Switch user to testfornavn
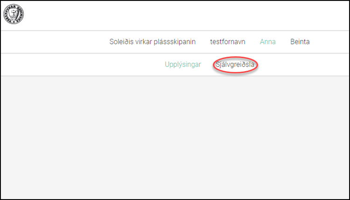350x200 pixels. (x=227, y=42)
